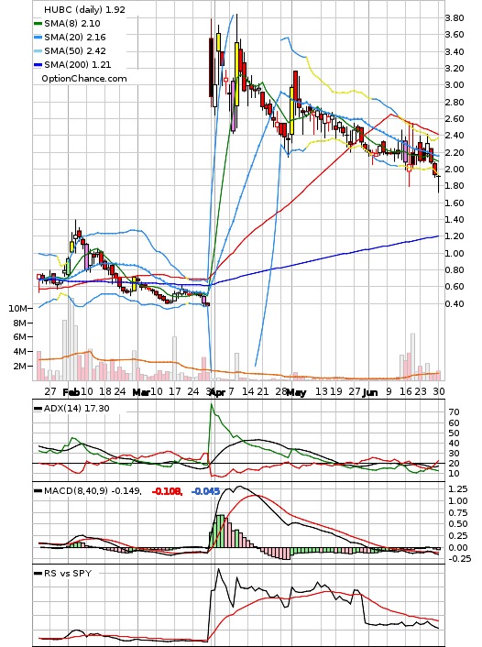
Task: Click the RS vs SPY panel label
Action: coord(68,574)
